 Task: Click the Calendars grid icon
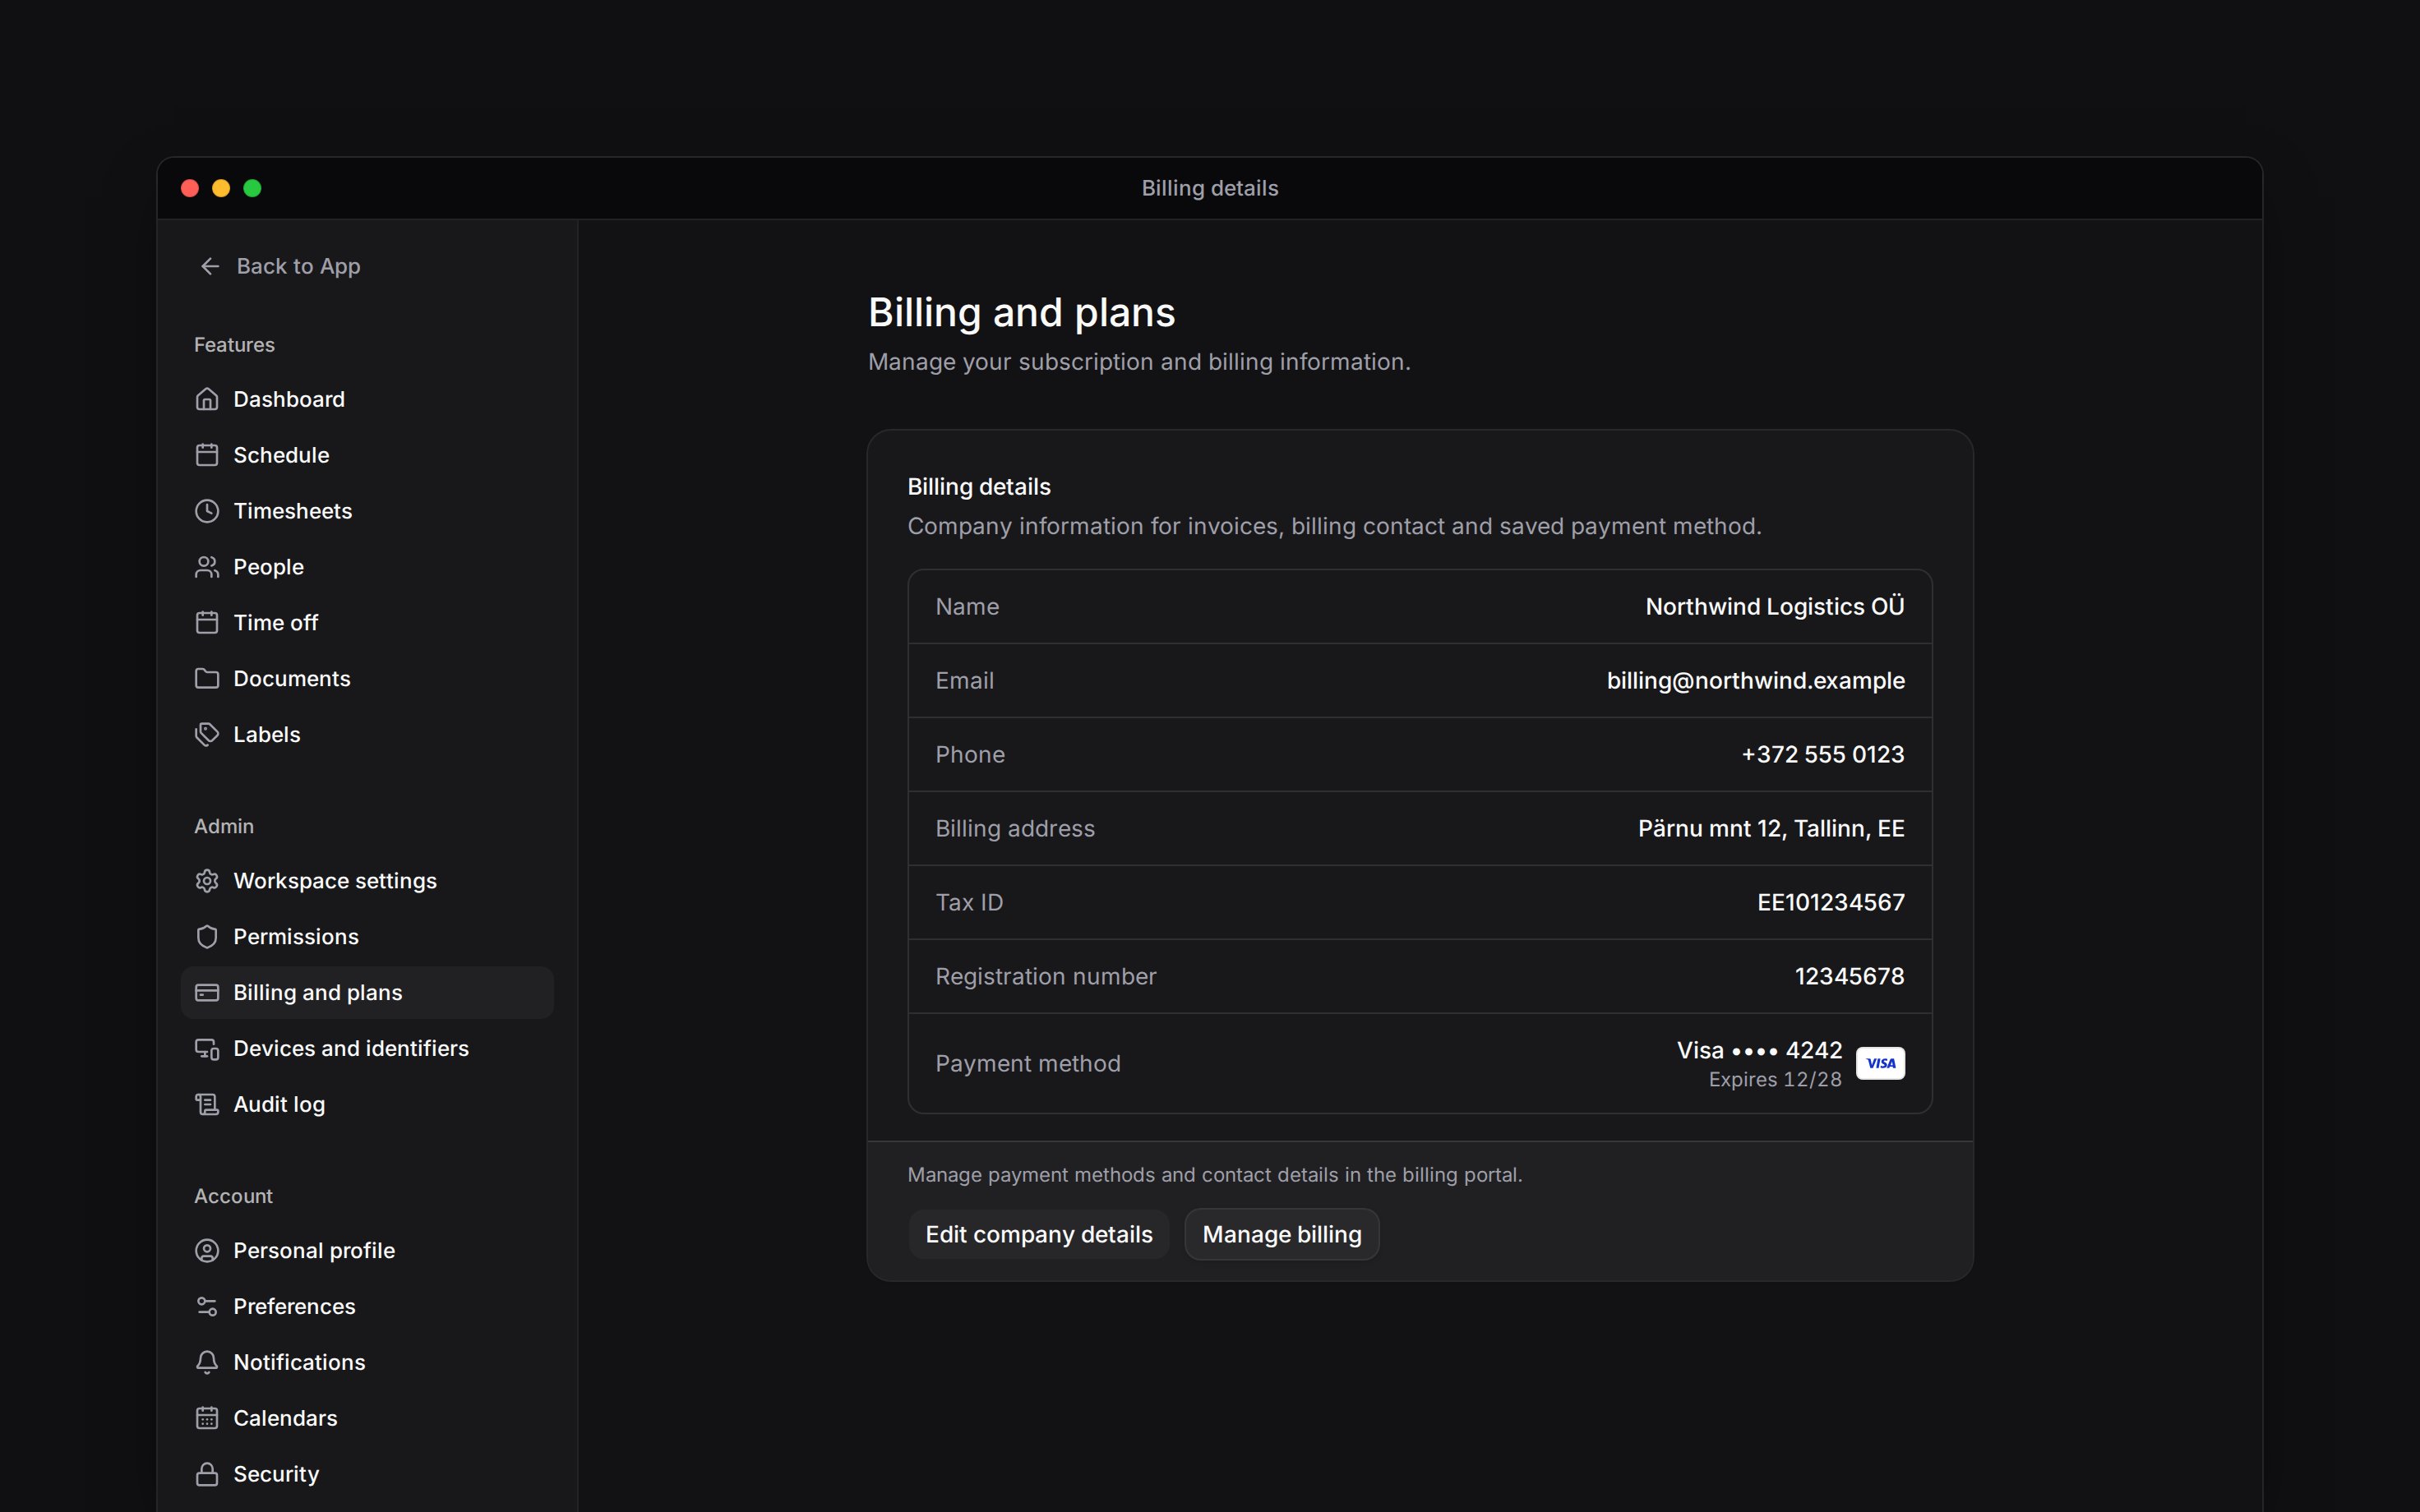[x=207, y=1419]
